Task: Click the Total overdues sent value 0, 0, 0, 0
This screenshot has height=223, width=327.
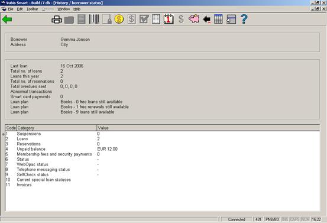Action: pos(69,86)
